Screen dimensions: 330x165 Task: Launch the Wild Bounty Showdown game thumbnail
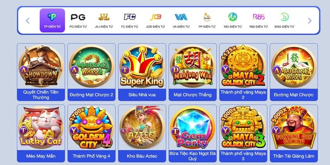[x=41, y=66]
